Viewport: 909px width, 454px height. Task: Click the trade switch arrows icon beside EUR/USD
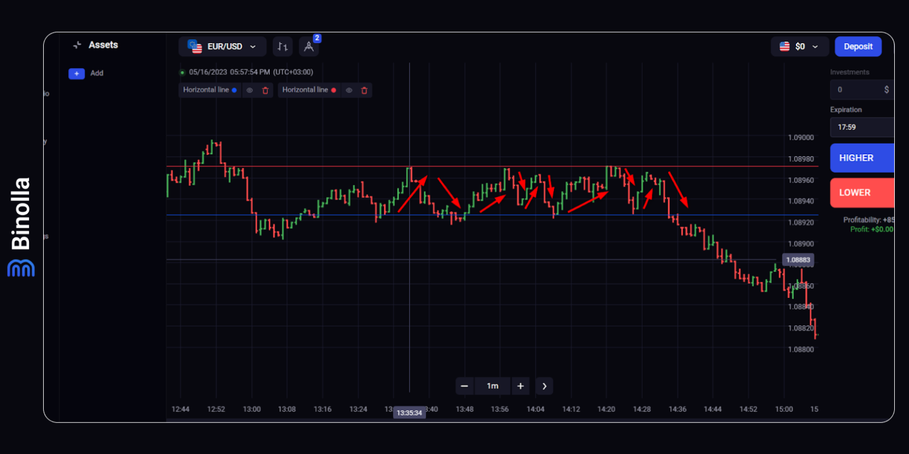click(x=282, y=46)
